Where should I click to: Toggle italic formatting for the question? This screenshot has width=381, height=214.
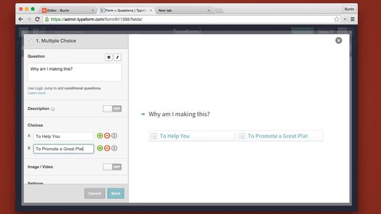click(x=117, y=57)
